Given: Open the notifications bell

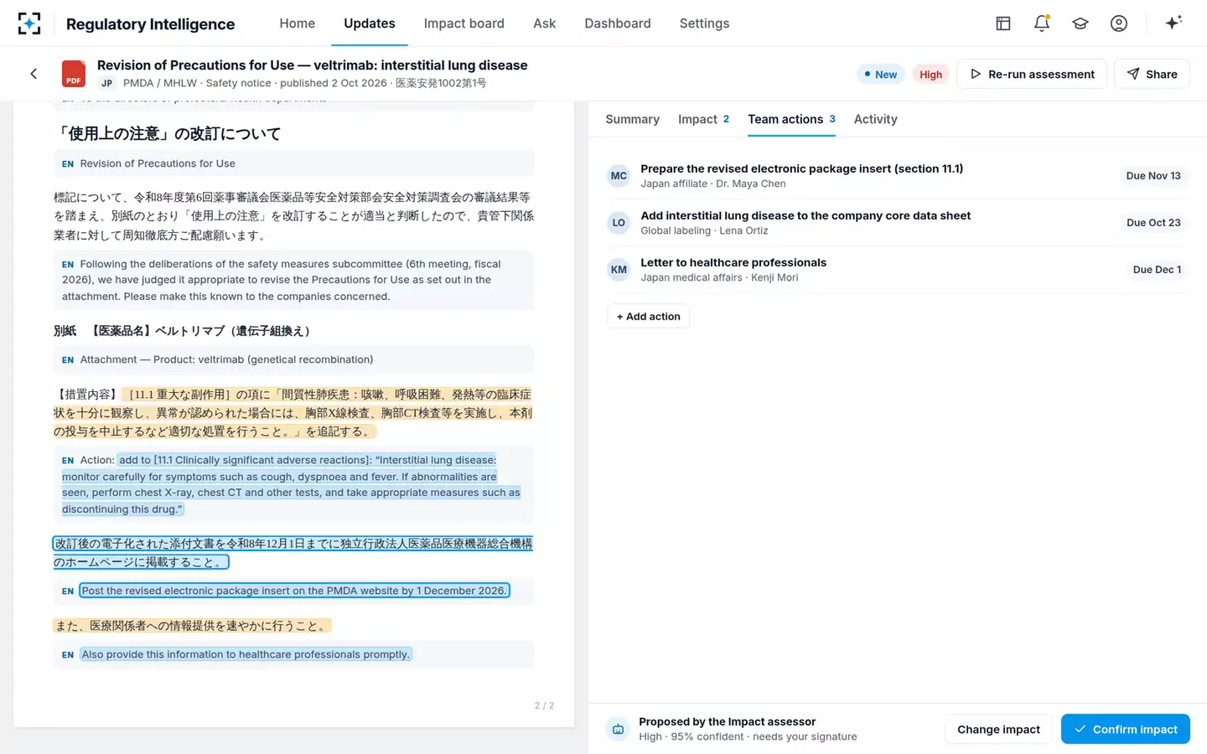Looking at the screenshot, I should [1042, 23].
